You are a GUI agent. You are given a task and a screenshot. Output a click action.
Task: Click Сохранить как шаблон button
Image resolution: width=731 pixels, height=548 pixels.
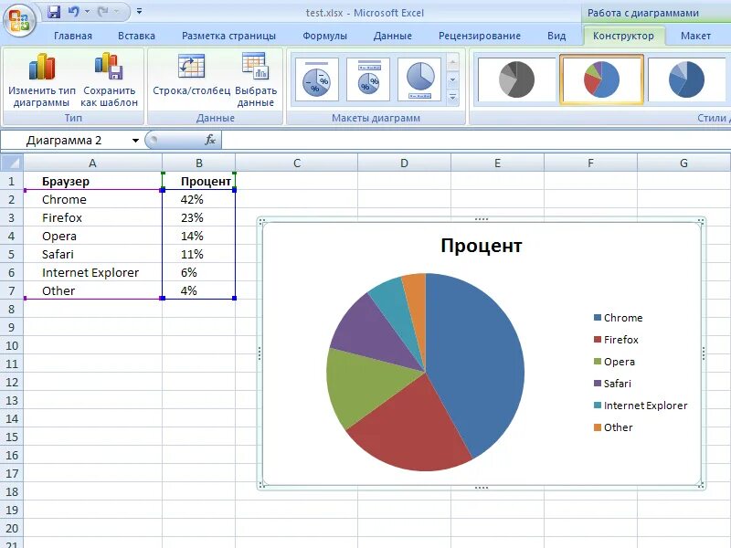[x=109, y=79]
